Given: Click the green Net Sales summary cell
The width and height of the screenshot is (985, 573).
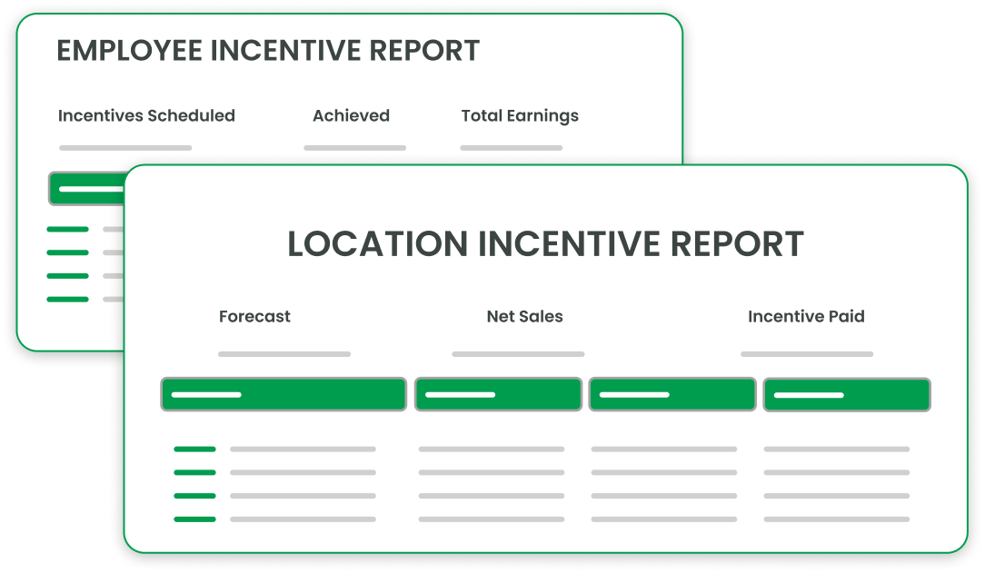Looking at the screenshot, I should 497,394.
